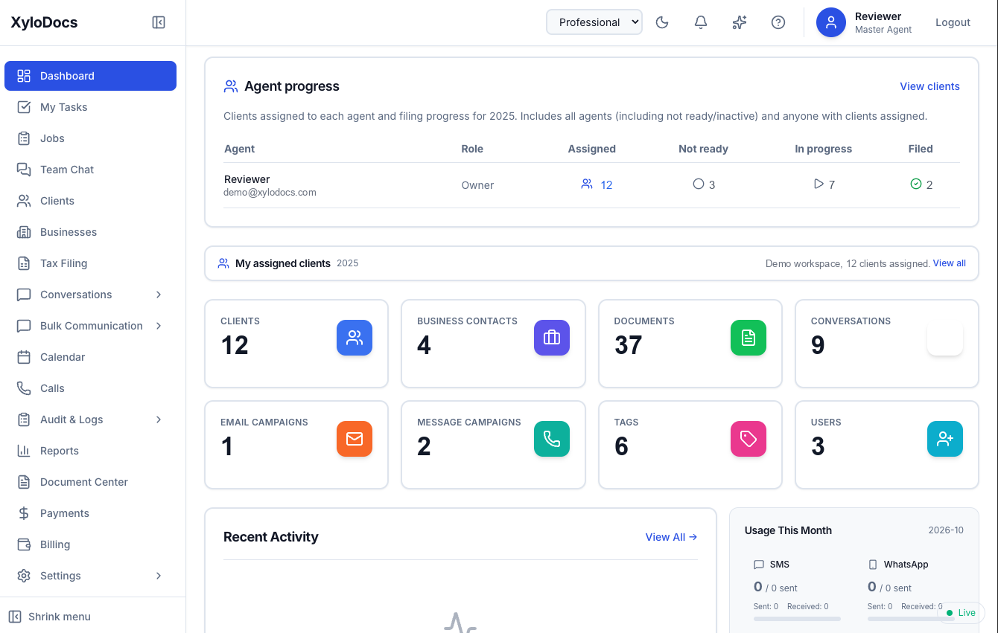Click the Tax Filing sidebar icon
Image resolution: width=998 pixels, height=633 pixels.
(x=24, y=263)
